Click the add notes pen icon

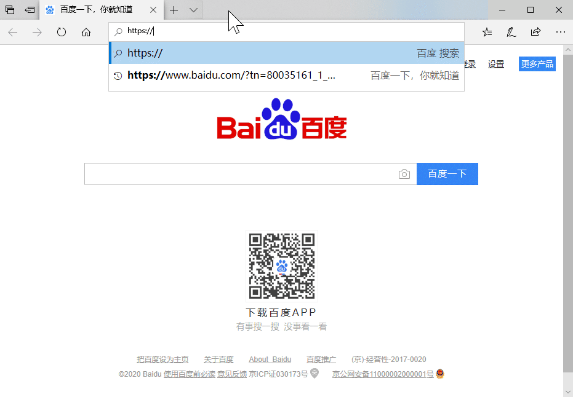tap(511, 32)
